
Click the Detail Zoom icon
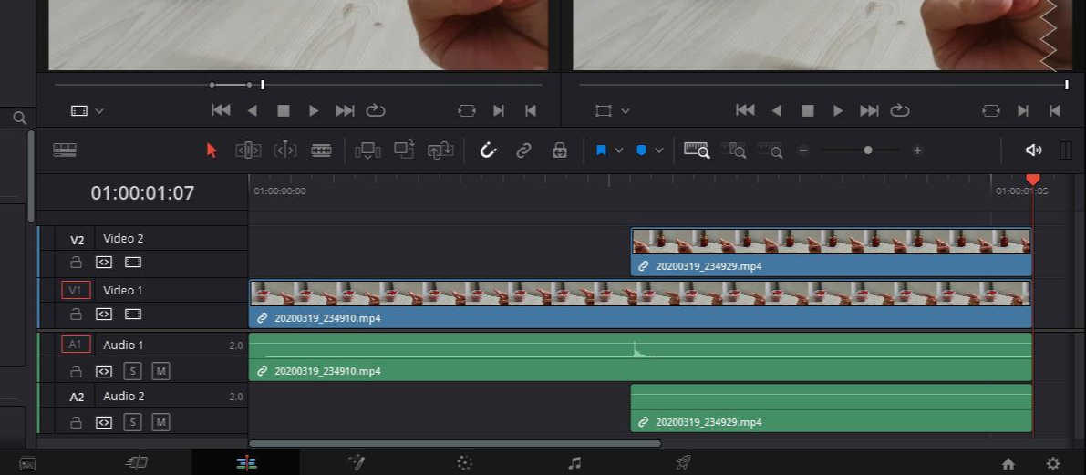pos(733,150)
